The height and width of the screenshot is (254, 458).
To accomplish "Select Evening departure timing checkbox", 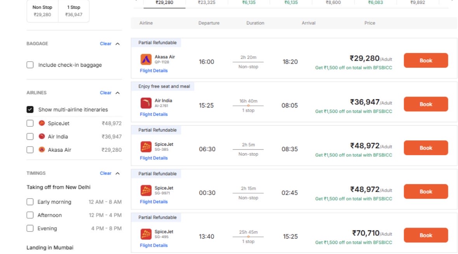I will pyautogui.click(x=30, y=228).
